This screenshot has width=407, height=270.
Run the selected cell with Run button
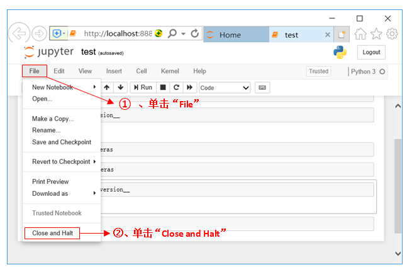(x=143, y=87)
